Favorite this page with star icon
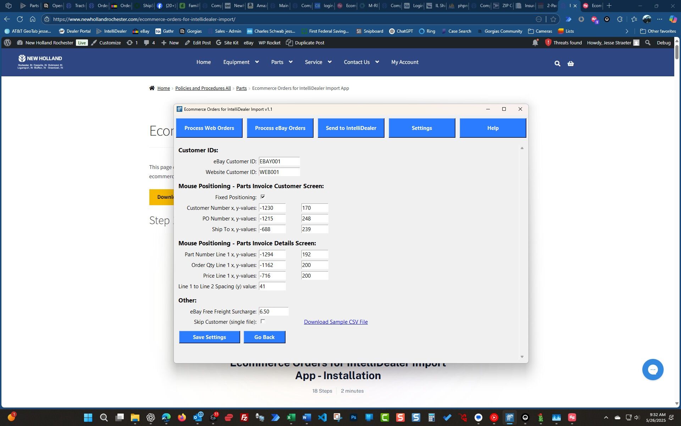 (x=553, y=19)
